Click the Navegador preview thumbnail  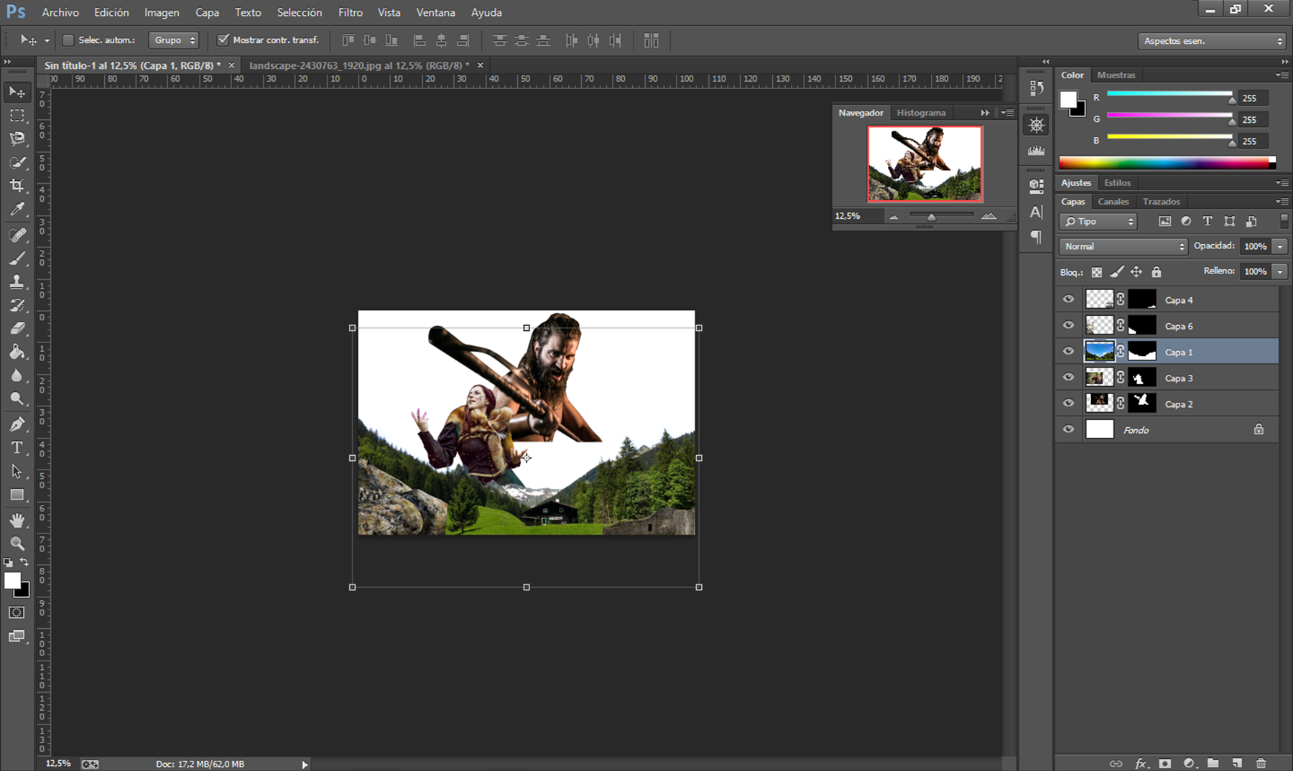click(924, 164)
